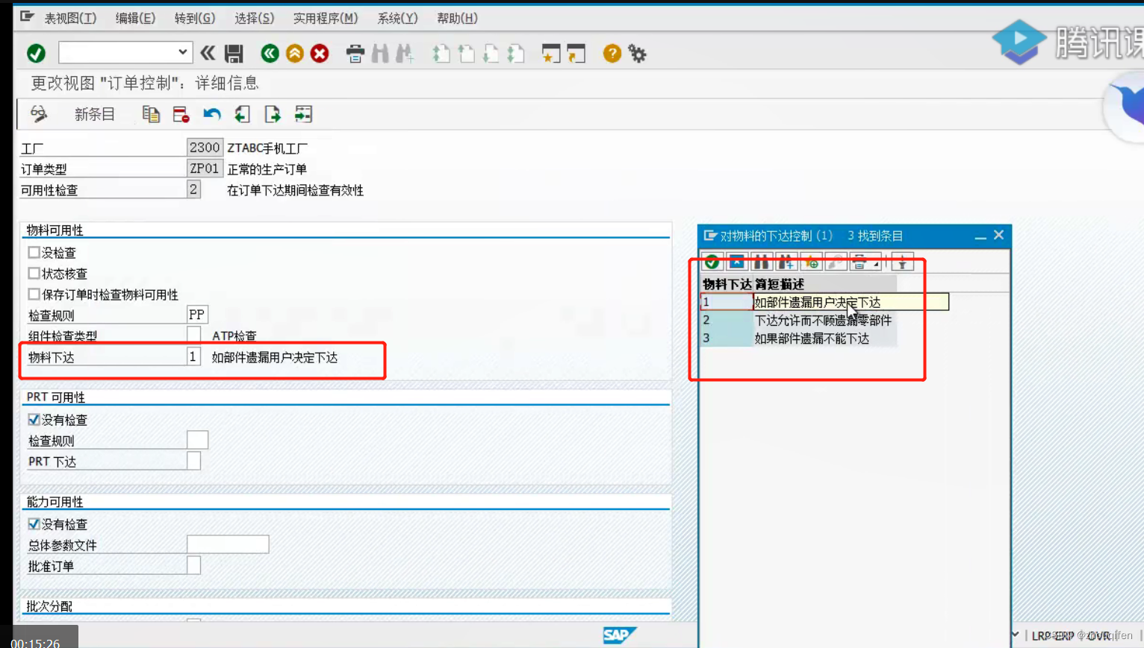The image size is (1144, 648).
Task: Click the PRT 检查规则 input field
Action: [197, 440]
